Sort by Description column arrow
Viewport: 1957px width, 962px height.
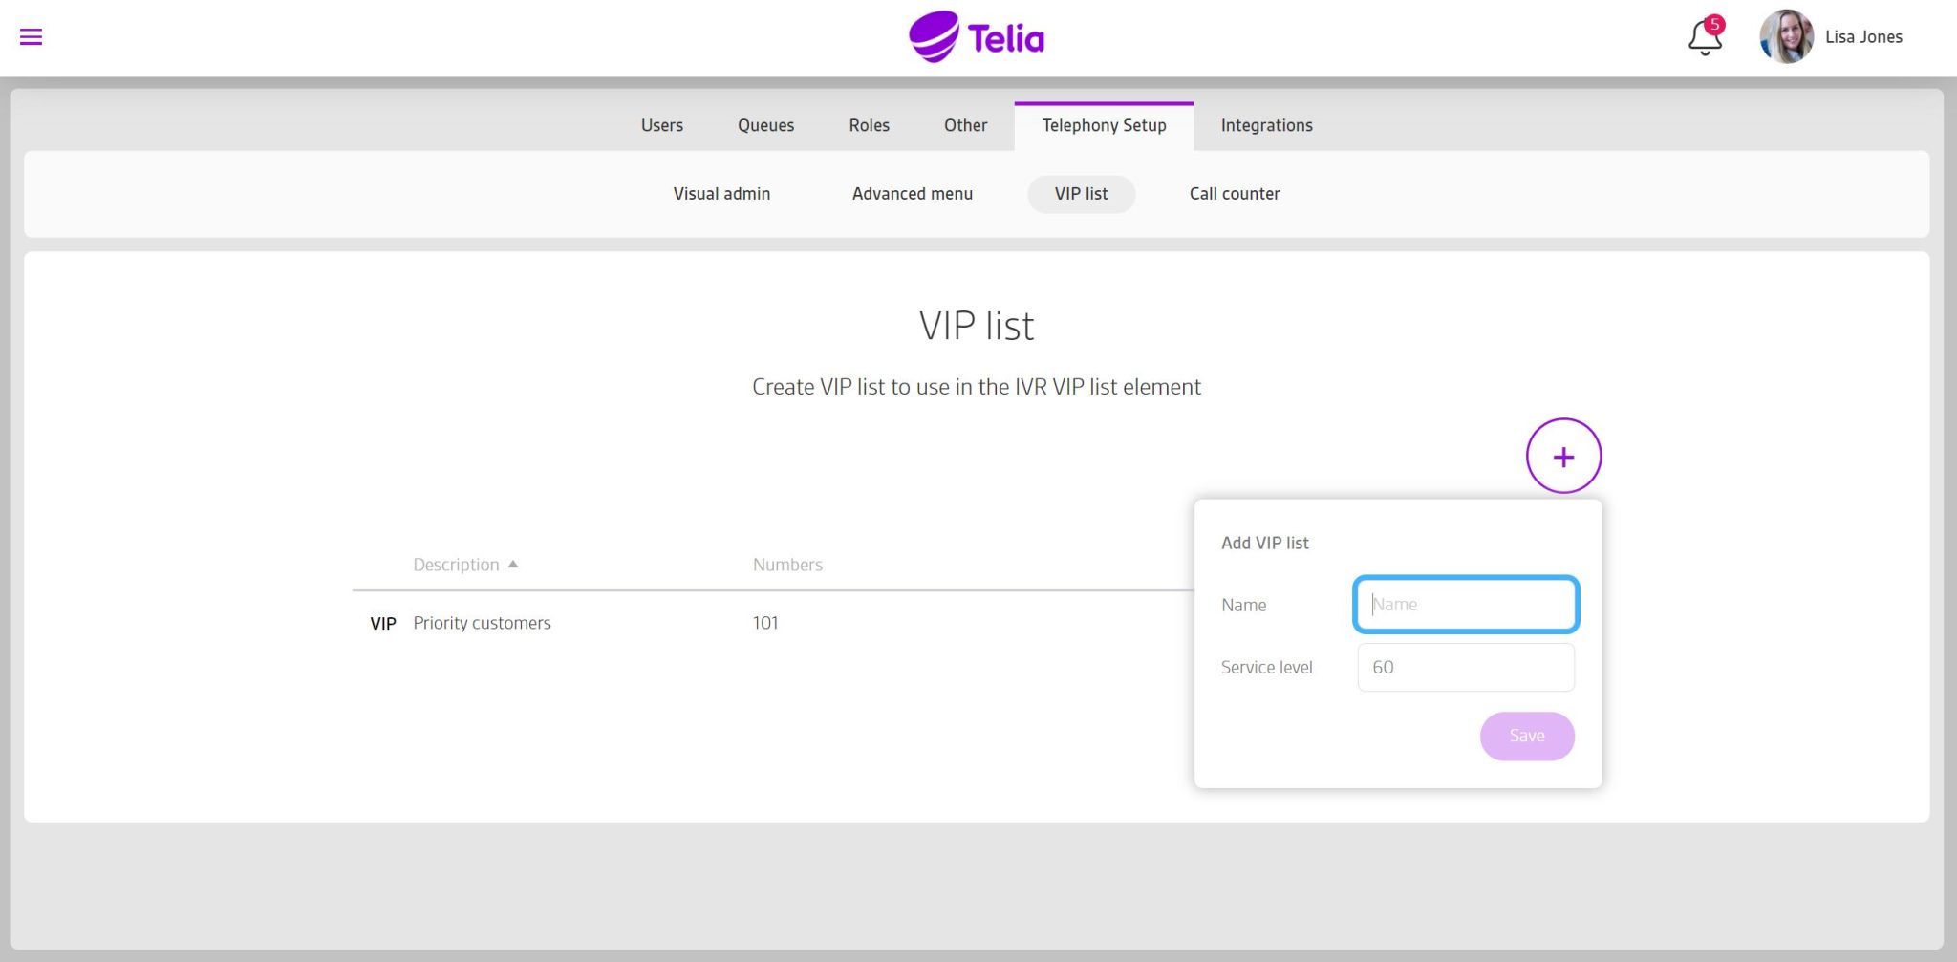point(513,565)
